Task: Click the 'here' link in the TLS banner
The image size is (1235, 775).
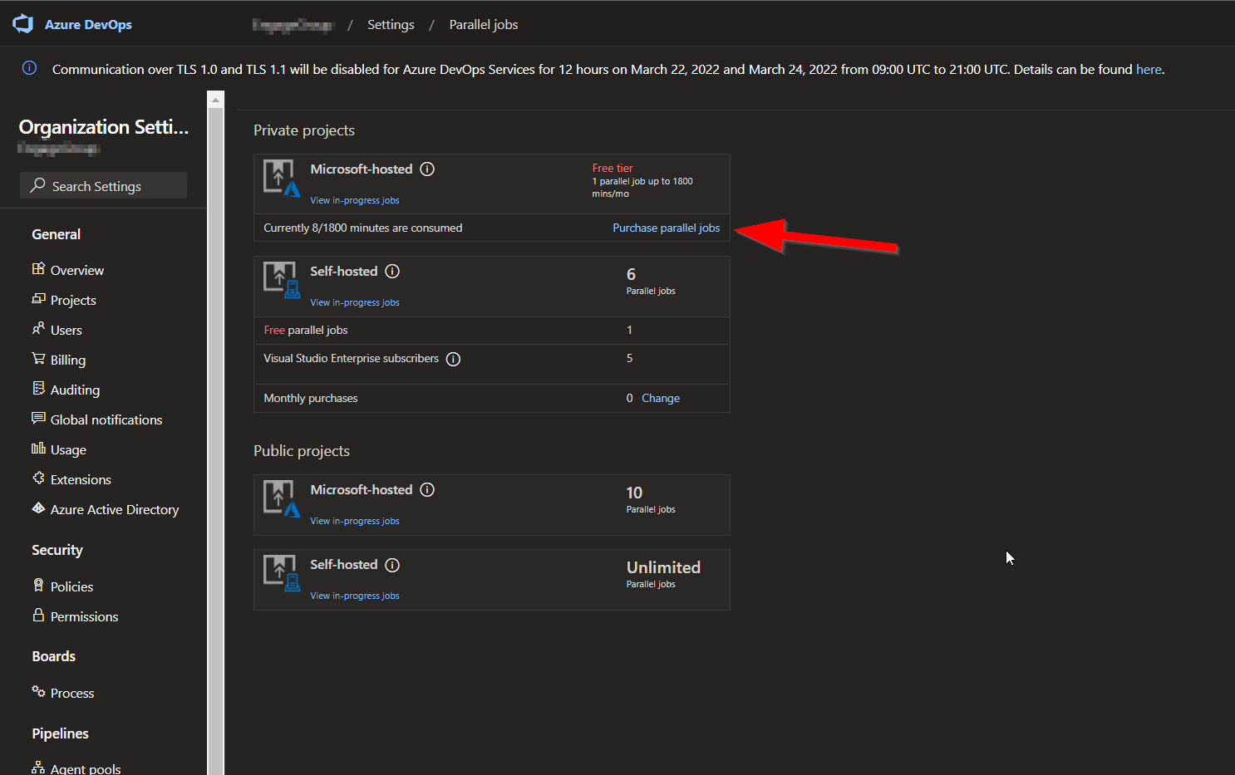Action: pyautogui.click(x=1149, y=70)
